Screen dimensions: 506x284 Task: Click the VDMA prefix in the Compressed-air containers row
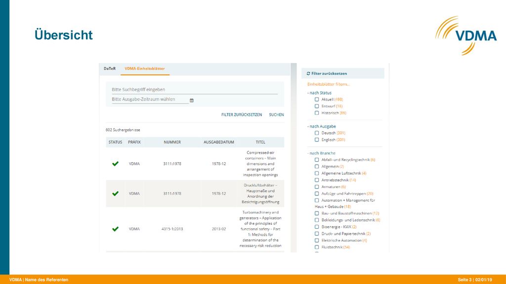(134, 164)
